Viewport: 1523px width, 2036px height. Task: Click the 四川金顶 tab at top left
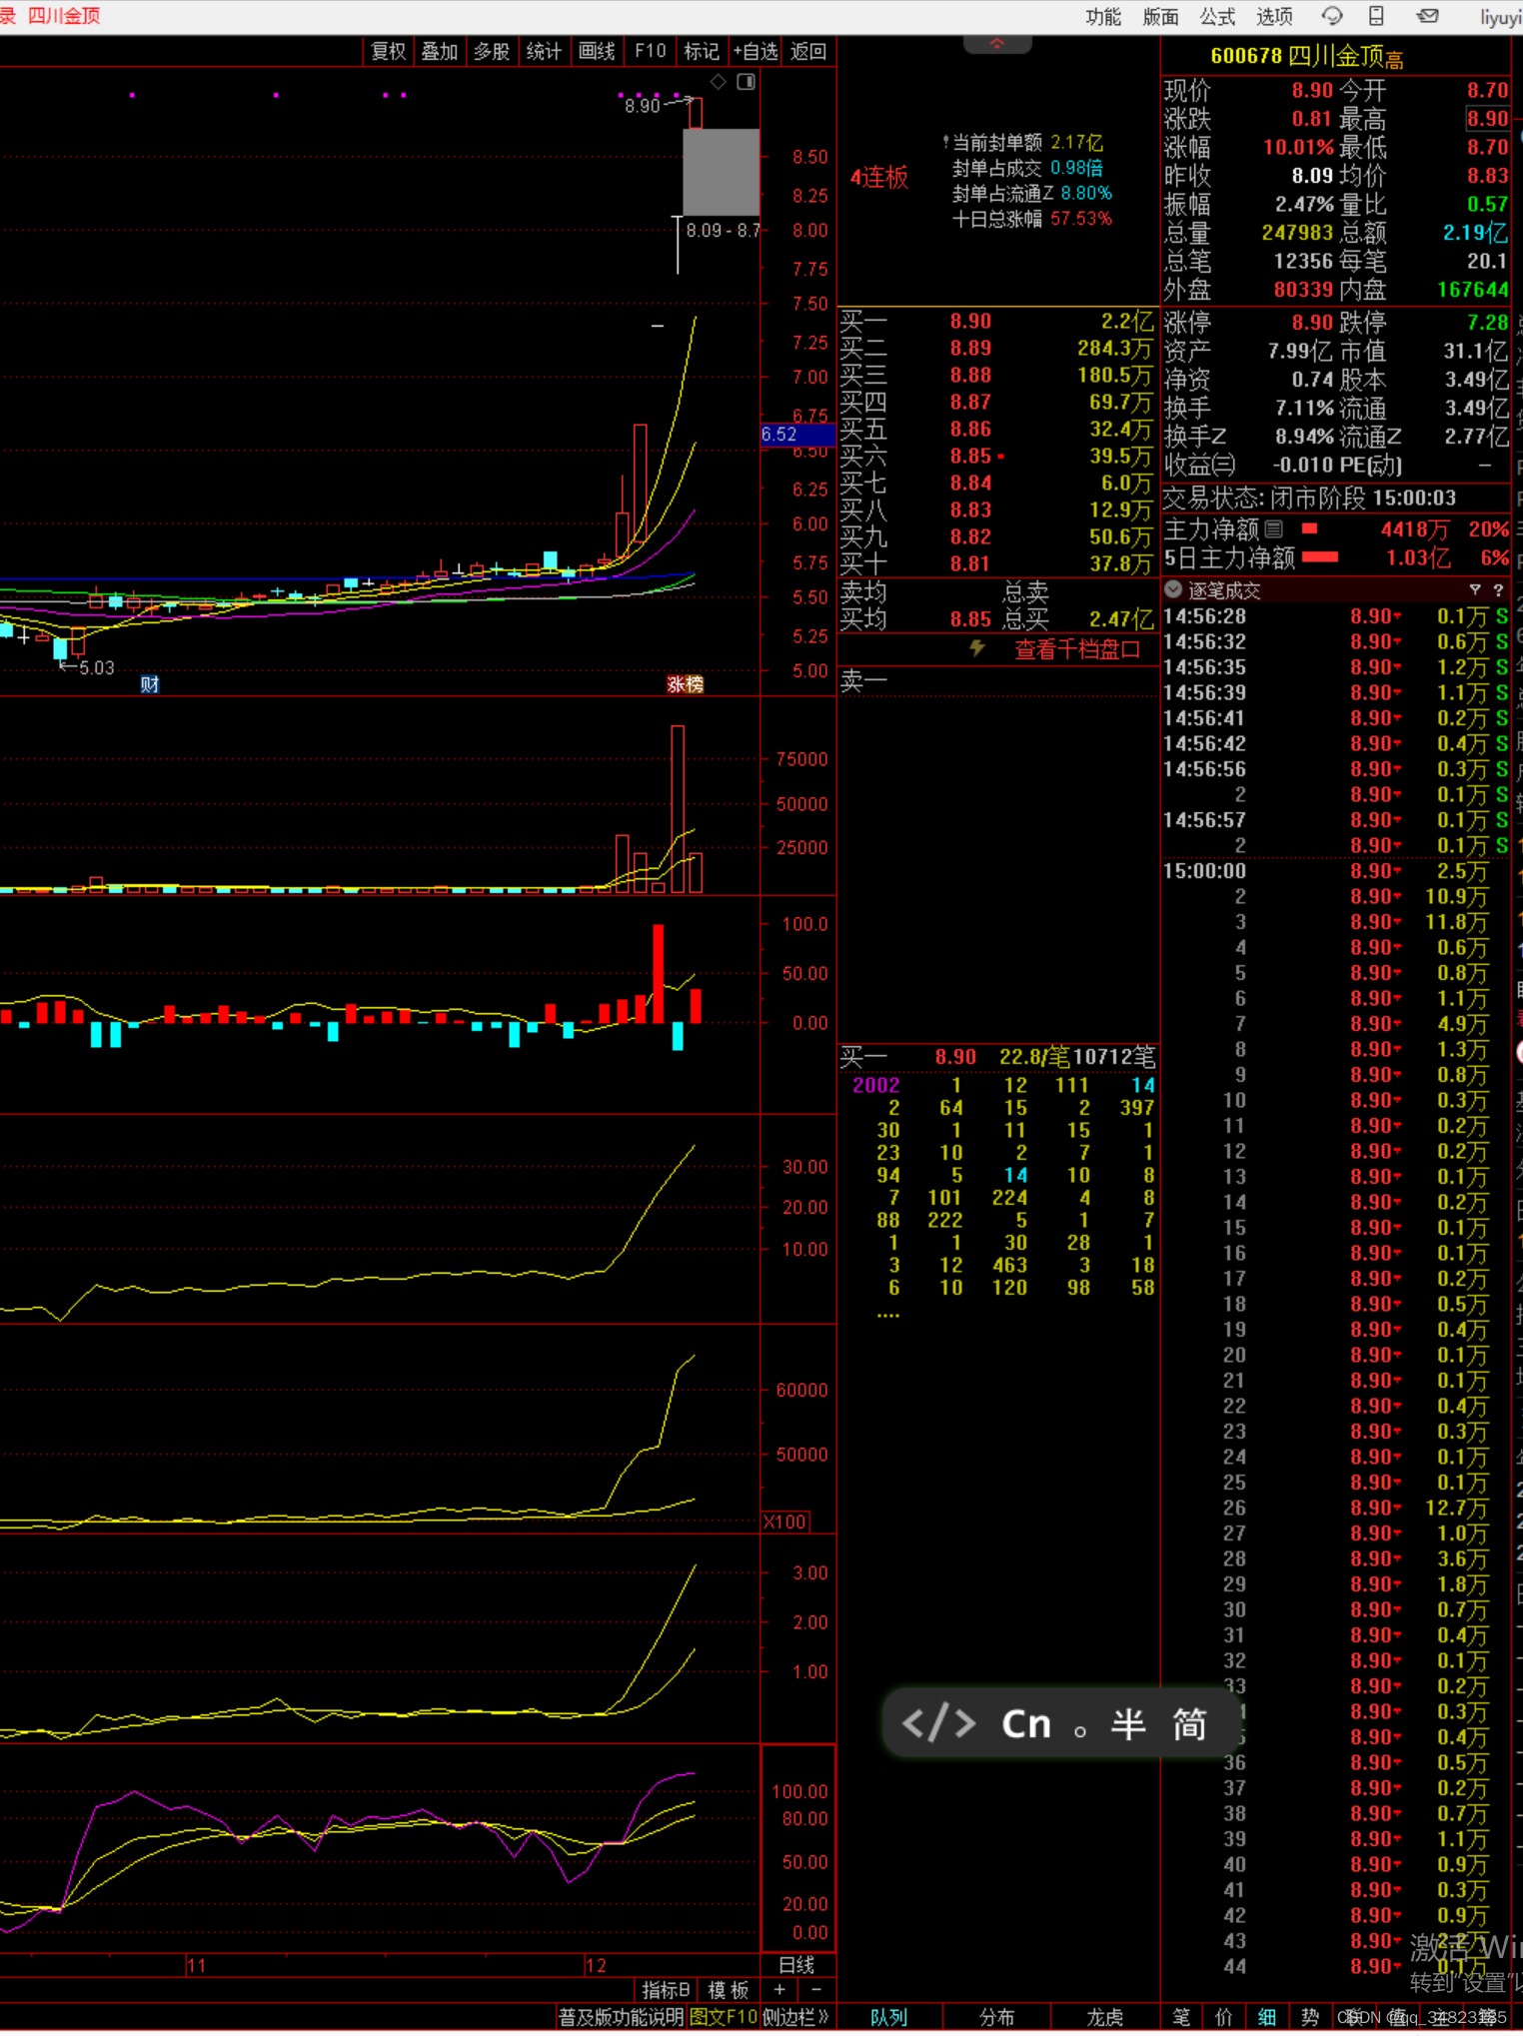coord(64,15)
